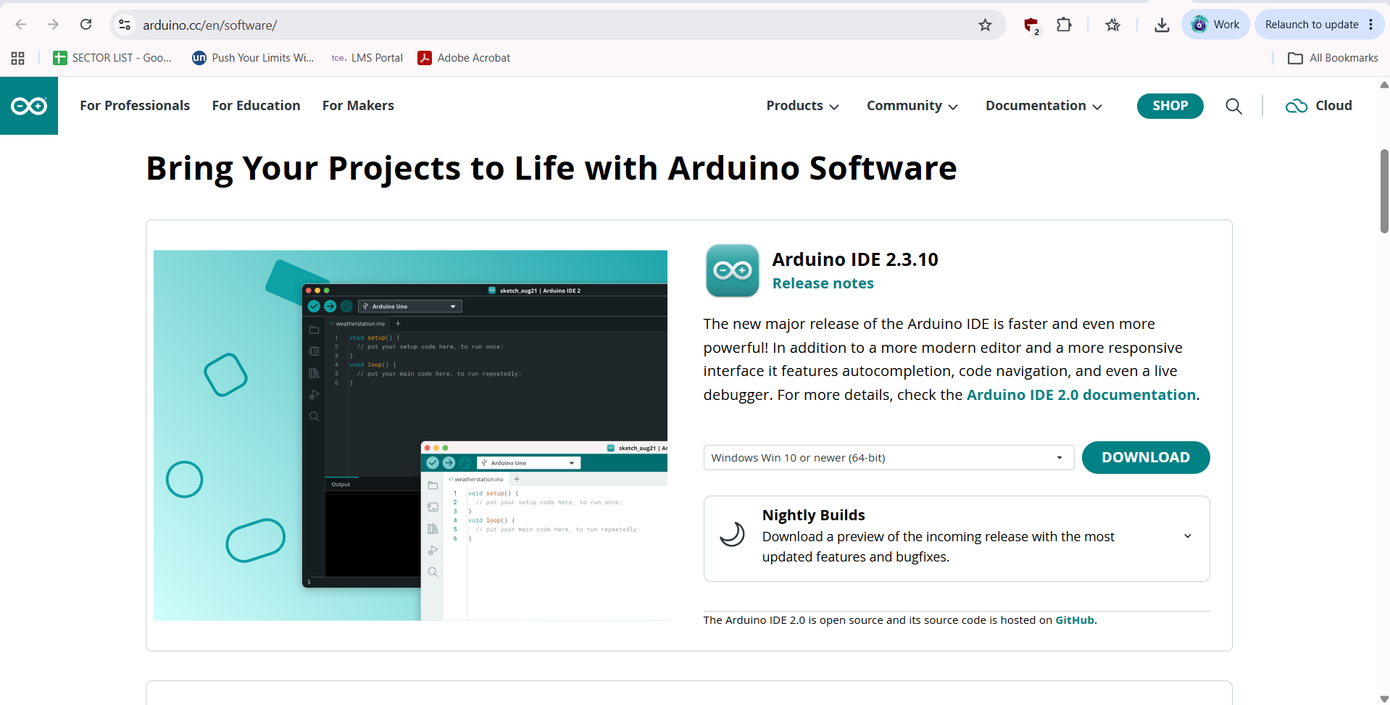Viewport: 1390px width, 705px height.
Task: Go to For Makers
Action: click(358, 106)
